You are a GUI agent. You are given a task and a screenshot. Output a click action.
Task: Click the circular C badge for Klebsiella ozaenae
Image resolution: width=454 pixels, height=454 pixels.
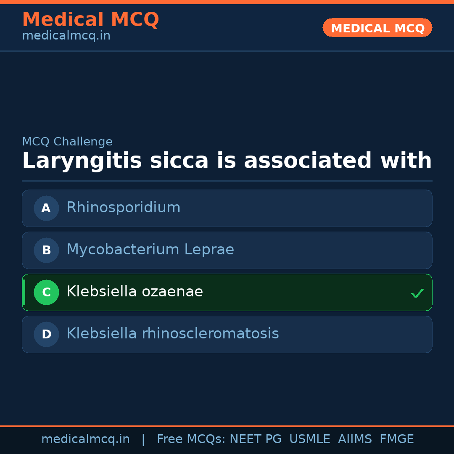pyautogui.click(x=46, y=292)
